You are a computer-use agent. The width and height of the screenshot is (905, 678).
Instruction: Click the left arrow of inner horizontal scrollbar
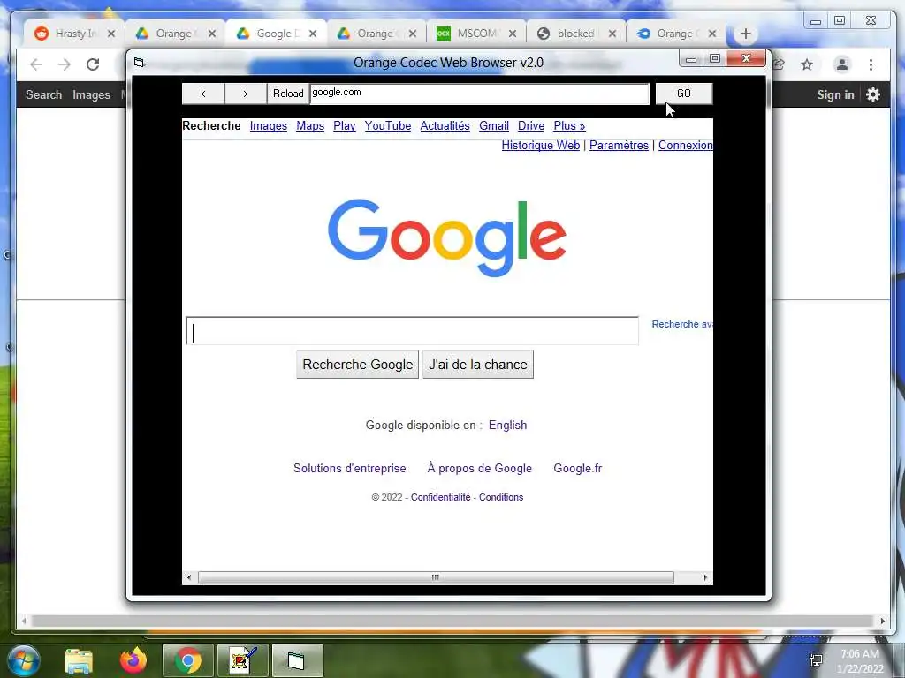tap(189, 577)
